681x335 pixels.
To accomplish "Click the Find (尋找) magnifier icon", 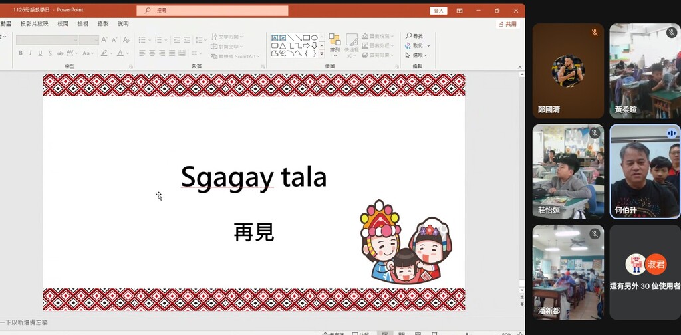I will pyautogui.click(x=408, y=36).
